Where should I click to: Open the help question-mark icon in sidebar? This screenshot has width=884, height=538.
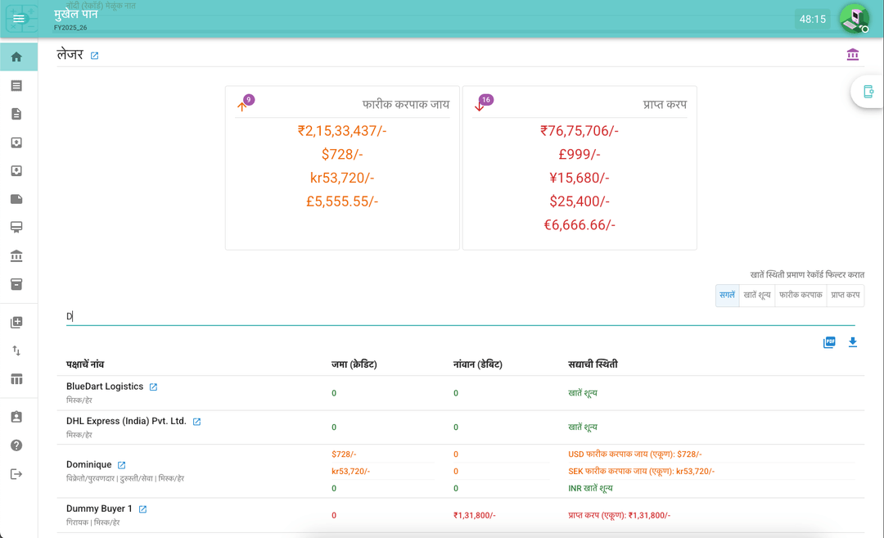18,445
